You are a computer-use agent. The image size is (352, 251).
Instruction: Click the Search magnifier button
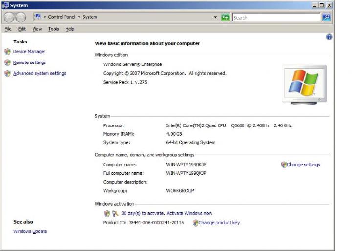click(327, 17)
